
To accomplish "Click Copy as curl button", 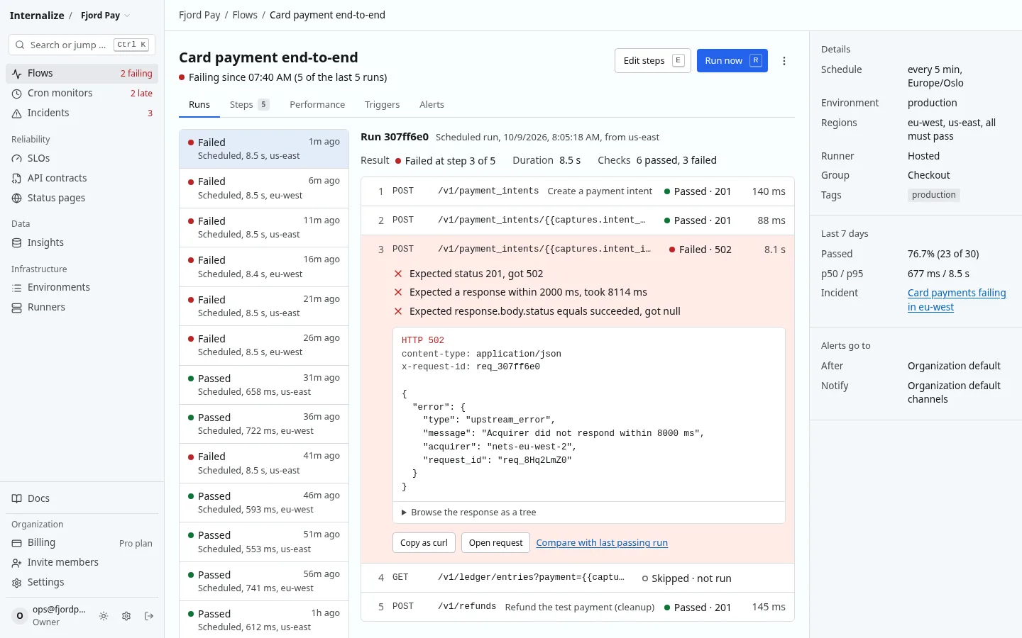I will tap(424, 543).
